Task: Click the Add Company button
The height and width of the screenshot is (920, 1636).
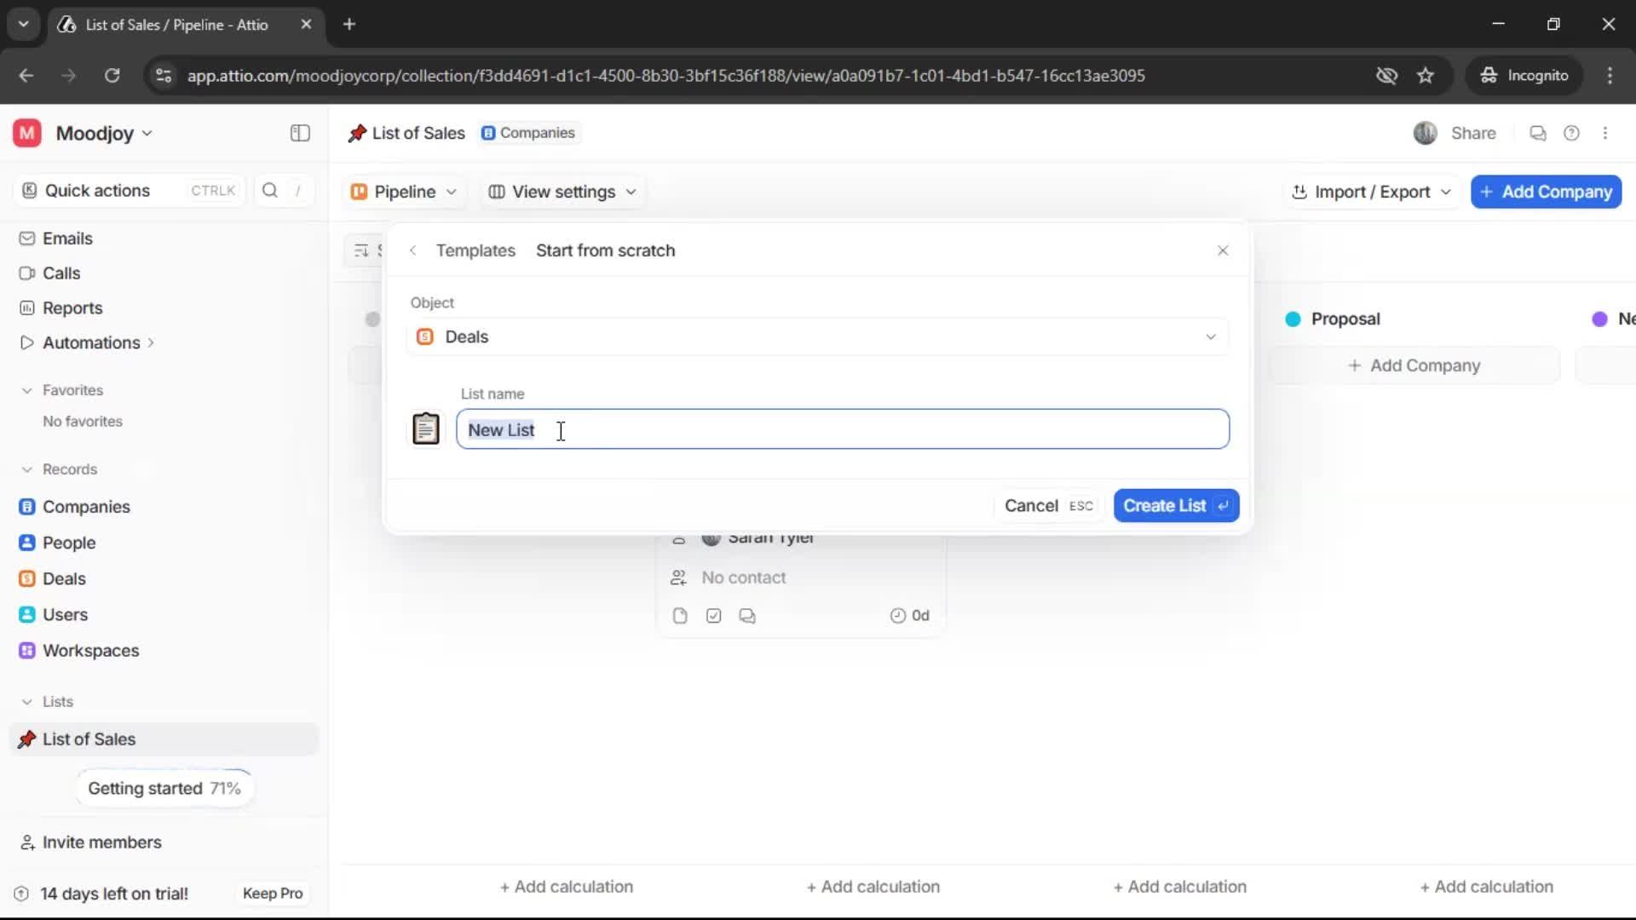Action: tap(1545, 192)
